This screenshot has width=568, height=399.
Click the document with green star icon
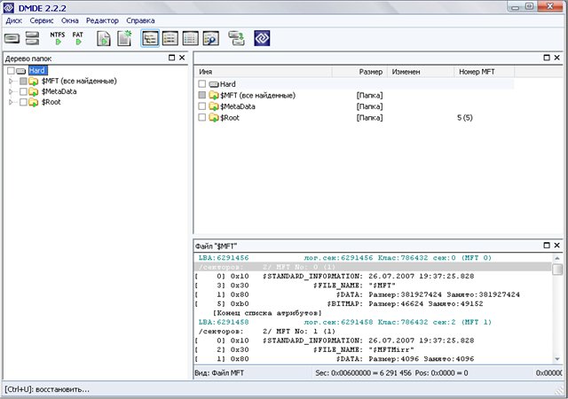tap(124, 38)
